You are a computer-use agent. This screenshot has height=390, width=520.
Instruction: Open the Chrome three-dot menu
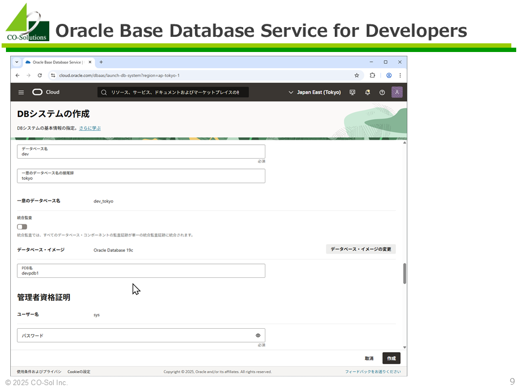pyautogui.click(x=400, y=76)
